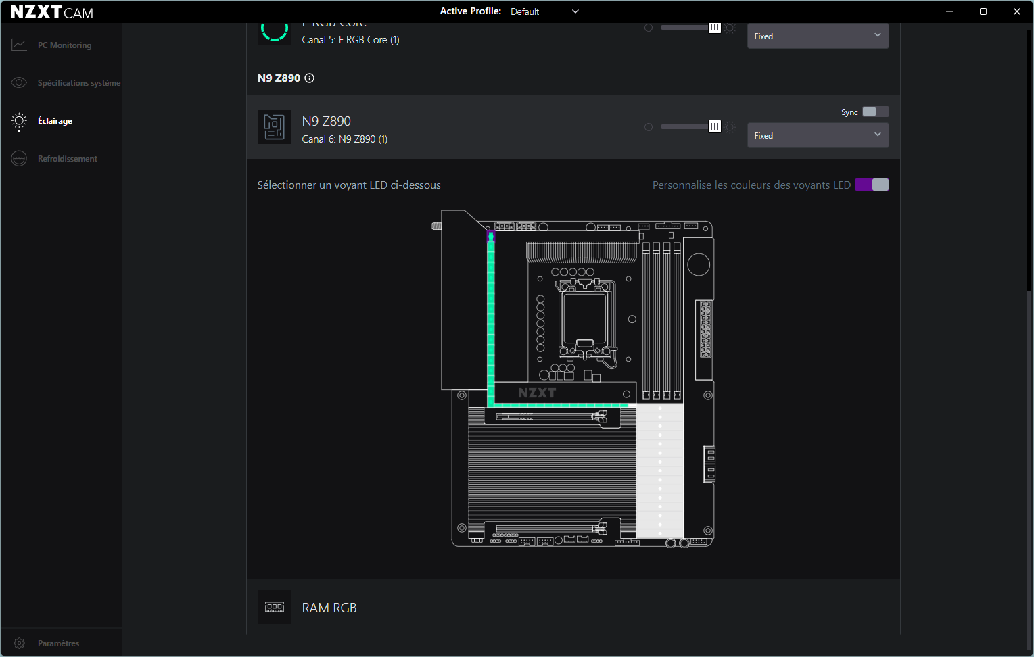1034x657 pixels.
Task: Click the NZXT CAM logo
Action: click(52, 12)
